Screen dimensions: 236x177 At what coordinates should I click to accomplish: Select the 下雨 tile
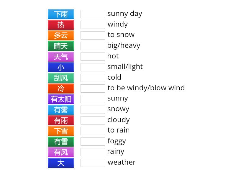[61, 14]
